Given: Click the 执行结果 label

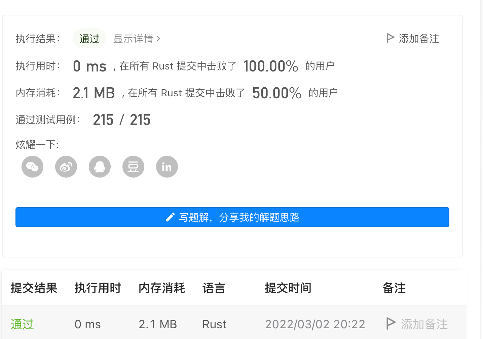Looking at the screenshot, I should coord(38,39).
